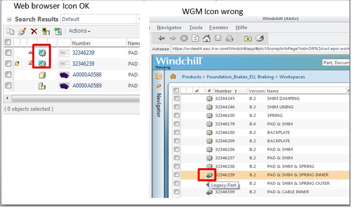The height and width of the screenshot is (209, 354).
Task: Click the Refresh icon in WGM toolbar
Action: pos(195,38)
